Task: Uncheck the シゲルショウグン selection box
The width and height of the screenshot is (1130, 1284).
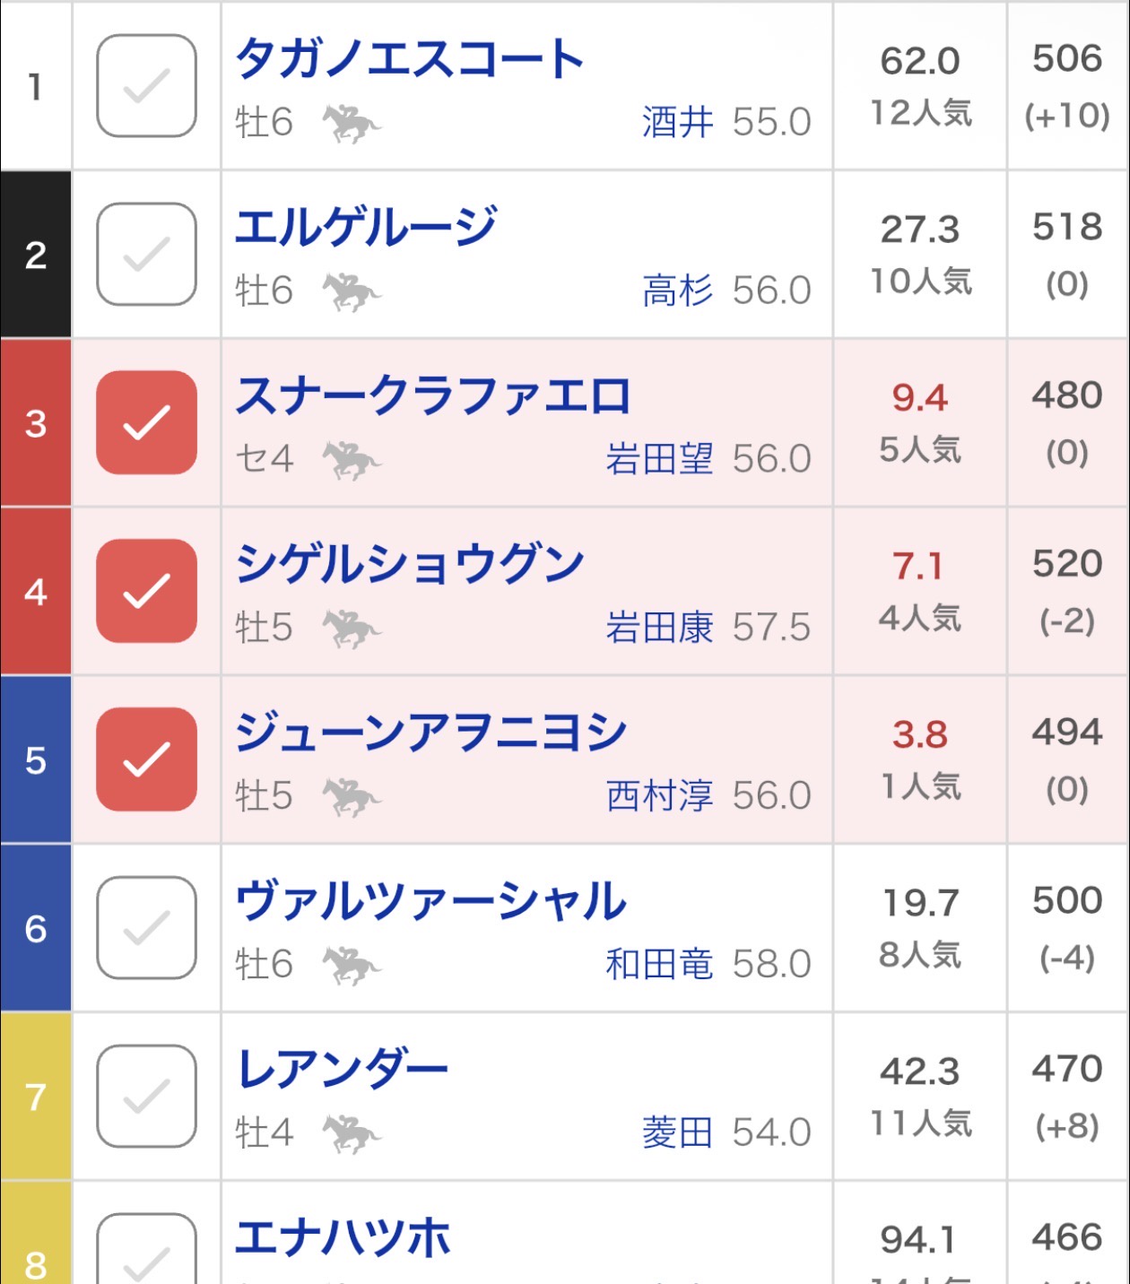Action: 146,591
